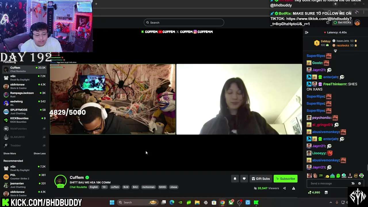The width and height of the screenshot is (368, 207).
Task: Select the 18+ tag
Action: [x=104, y=187]
